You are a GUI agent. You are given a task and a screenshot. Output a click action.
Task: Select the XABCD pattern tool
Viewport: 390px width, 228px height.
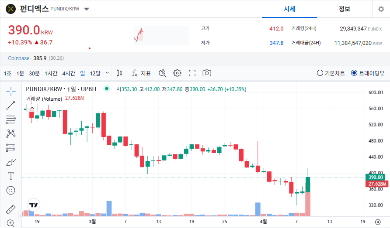[x=10, y=133]
